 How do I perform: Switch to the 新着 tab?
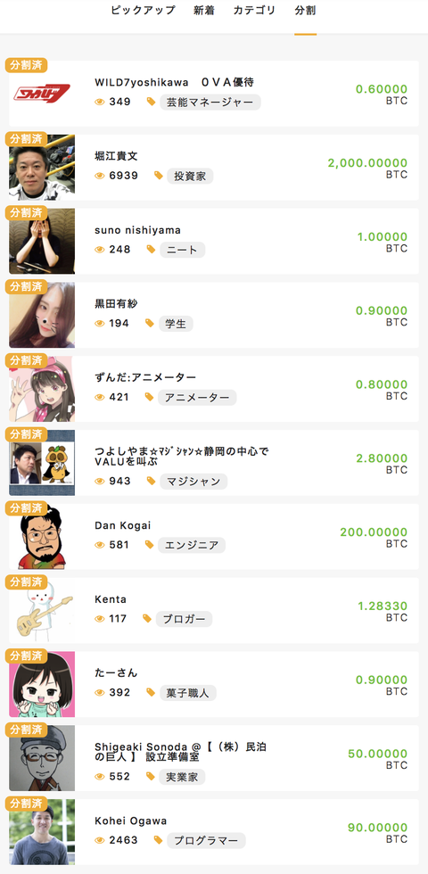[204, 11]
